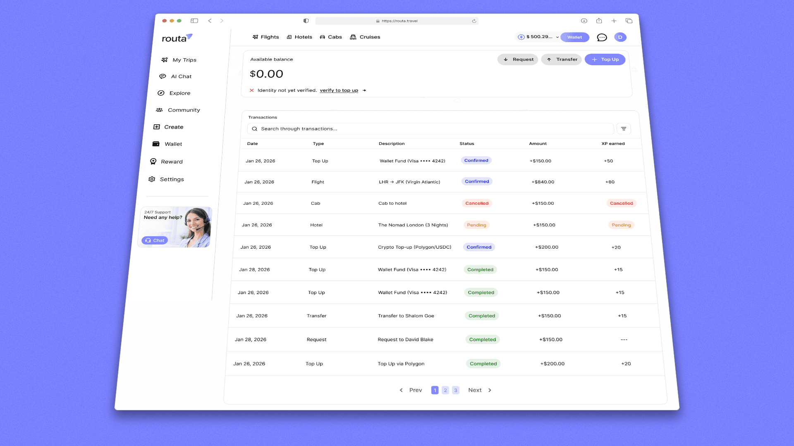Open the Hotels tab

coord(299,37)
